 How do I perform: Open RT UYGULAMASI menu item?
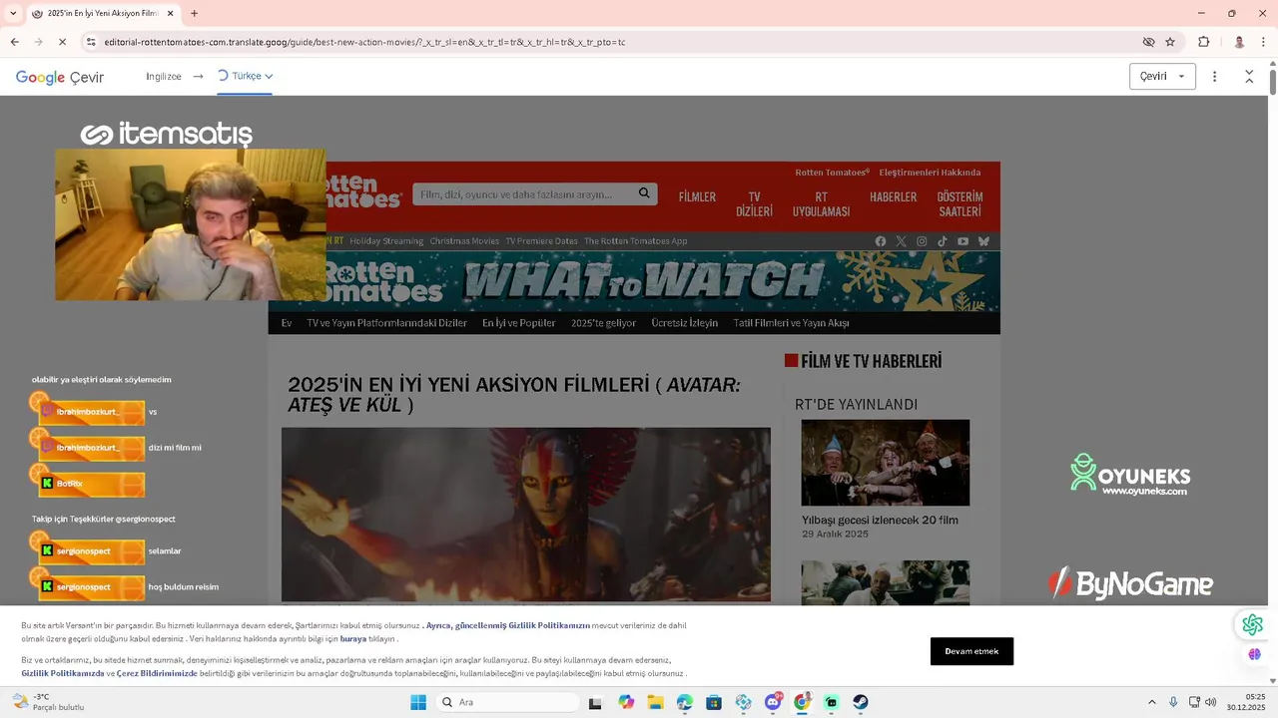click(821, 204)
